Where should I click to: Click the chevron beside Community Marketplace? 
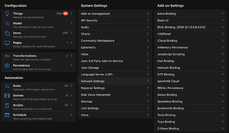coord(147,41)
